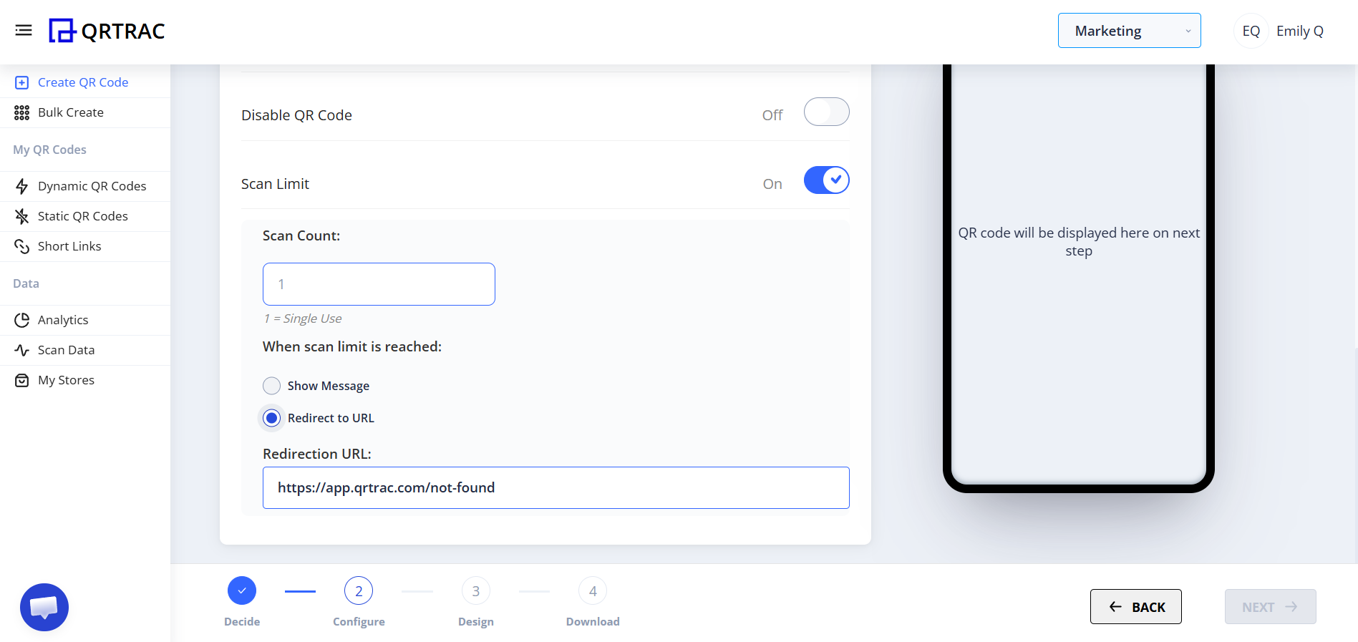Turn off the Scan Limit toggle
Screen dimensions: 1358x642
(826, 180)
